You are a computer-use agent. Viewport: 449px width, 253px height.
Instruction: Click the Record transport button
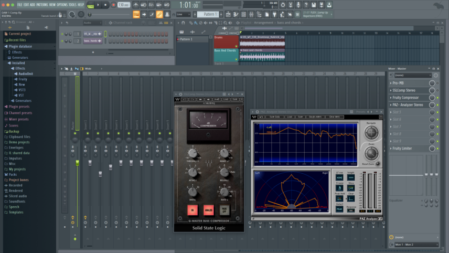click(113, 5)
